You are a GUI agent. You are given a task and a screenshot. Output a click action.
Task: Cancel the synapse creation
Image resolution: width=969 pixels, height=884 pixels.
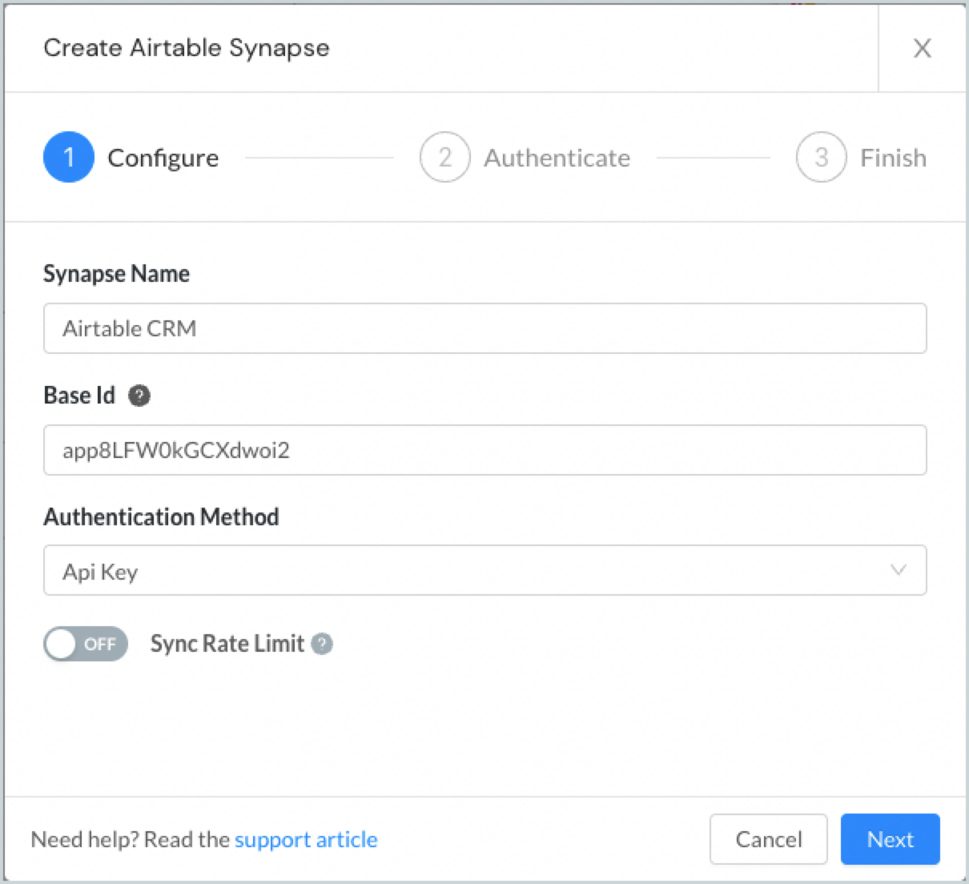[x=768, y=839]
